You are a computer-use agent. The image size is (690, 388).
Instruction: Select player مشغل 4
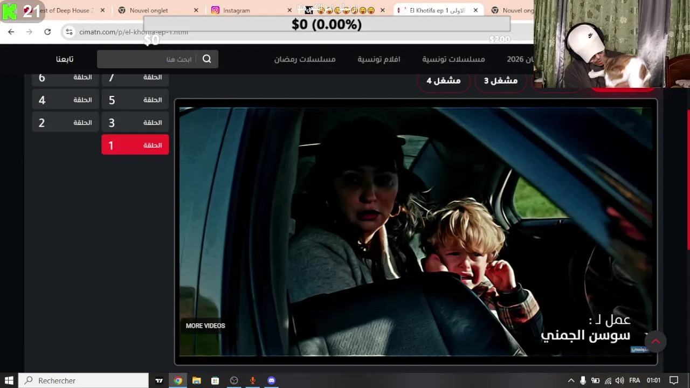coord(444,81)
